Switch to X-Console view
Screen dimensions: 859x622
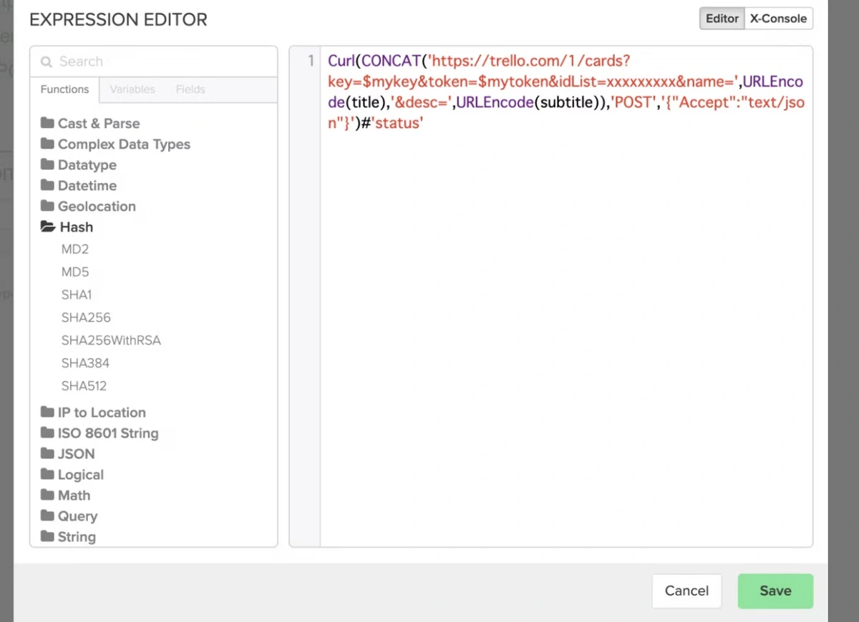[778, 19]
